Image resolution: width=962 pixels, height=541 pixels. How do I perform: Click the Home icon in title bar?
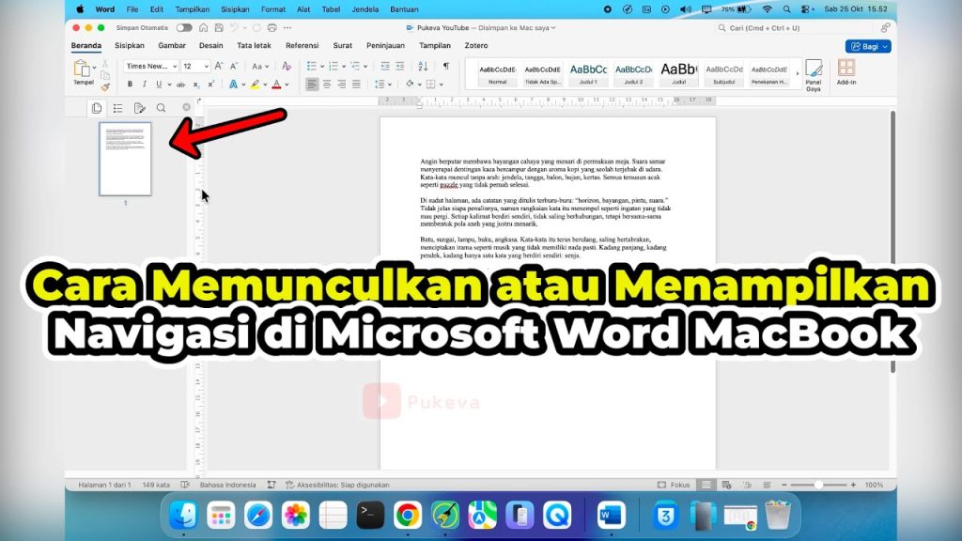(x=204, y=27)
